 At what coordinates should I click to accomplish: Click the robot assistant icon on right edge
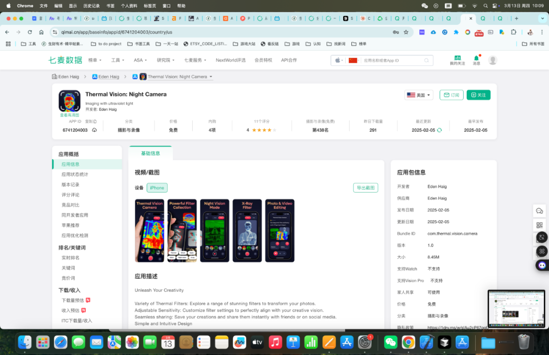click(x=542, y=265)
